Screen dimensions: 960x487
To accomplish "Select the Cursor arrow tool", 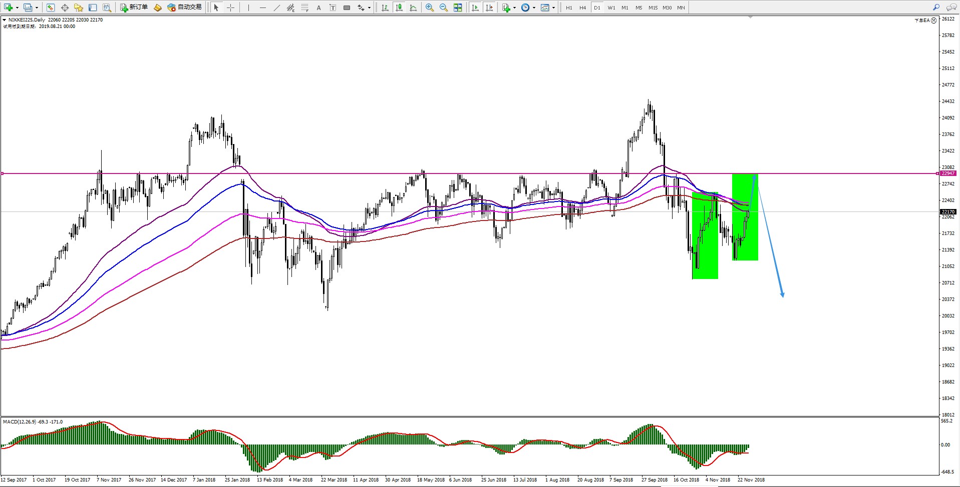I will 216,7.
